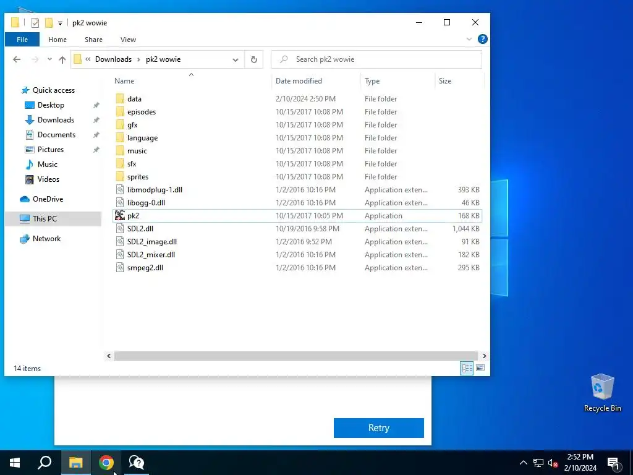The width and height of the screenshot is (633, 475).
Task: Click Retry button in background window
Action: [379, 428]
